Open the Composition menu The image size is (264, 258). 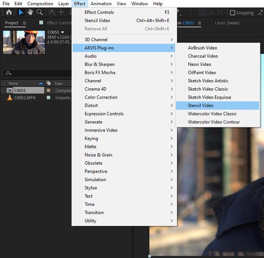40,4
